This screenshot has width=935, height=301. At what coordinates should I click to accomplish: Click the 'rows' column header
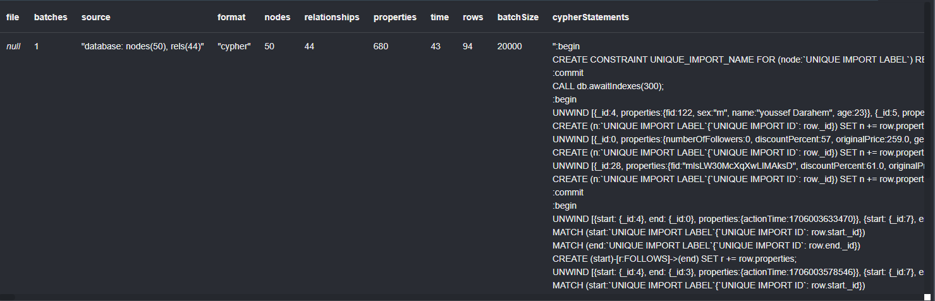pos(473,18)
